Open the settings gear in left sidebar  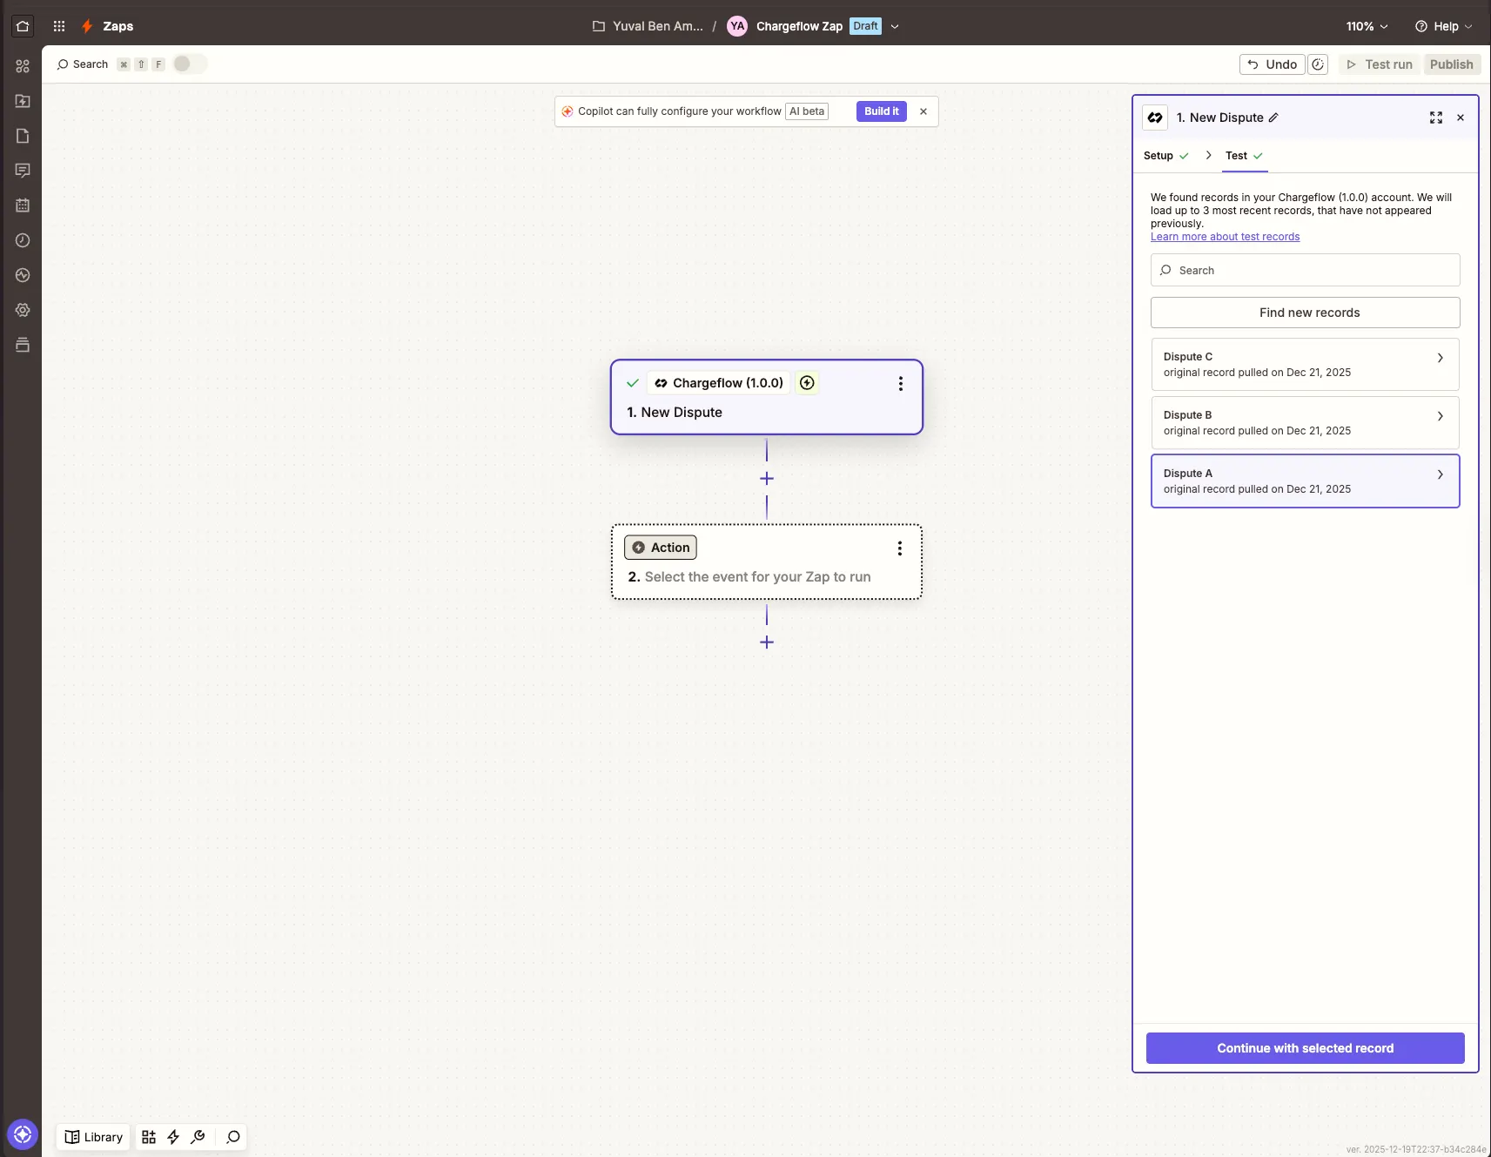click(23, 310)
